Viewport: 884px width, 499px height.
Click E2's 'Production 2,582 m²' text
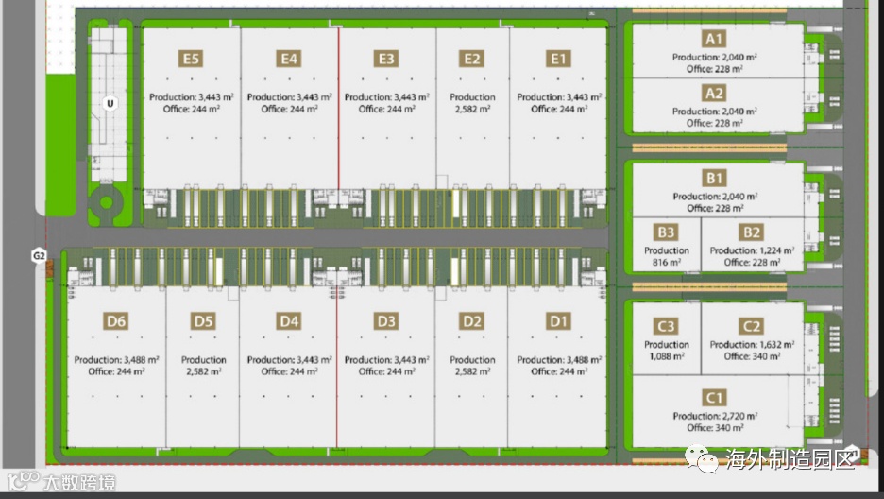[x=472, y=103]
